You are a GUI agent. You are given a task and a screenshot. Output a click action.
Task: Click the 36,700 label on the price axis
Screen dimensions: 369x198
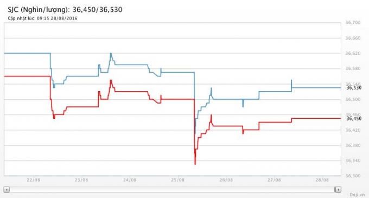click(353, 23)
